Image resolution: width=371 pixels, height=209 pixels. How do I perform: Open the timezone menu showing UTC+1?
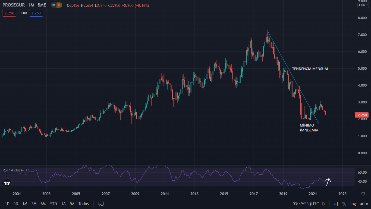coord(309,204)
